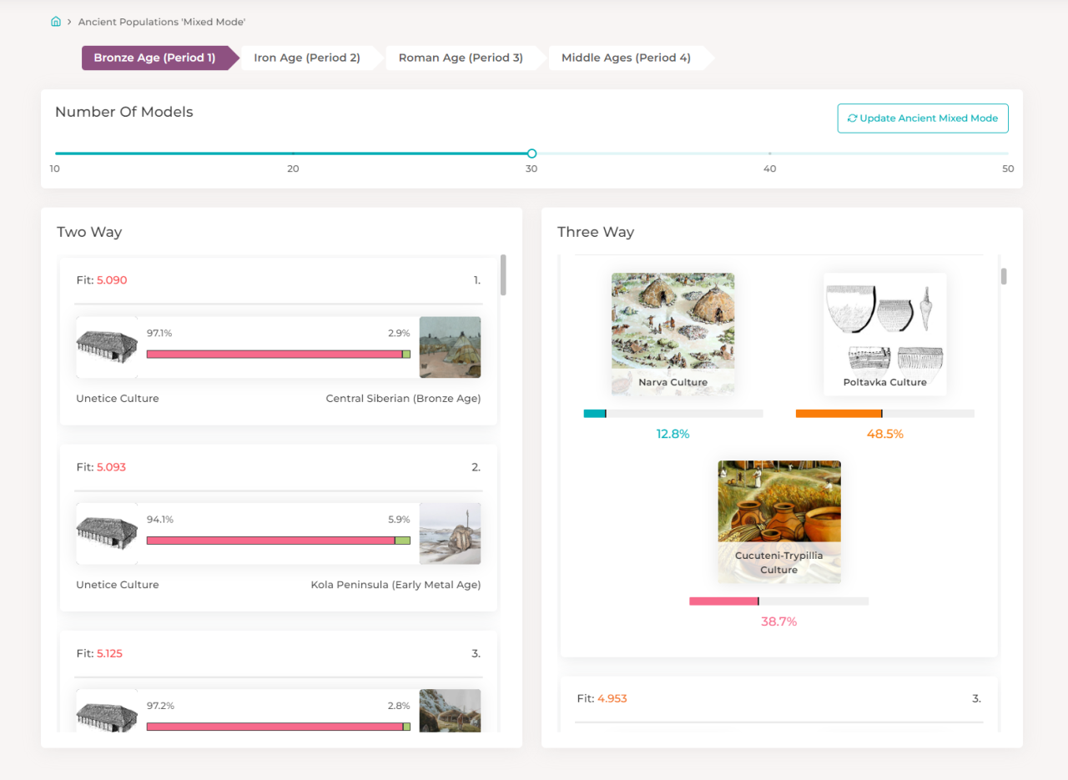Click the Poltavka 48.5% orange progress bar
This screenshot has width=1068, height=780.
[x=885, y=414]
